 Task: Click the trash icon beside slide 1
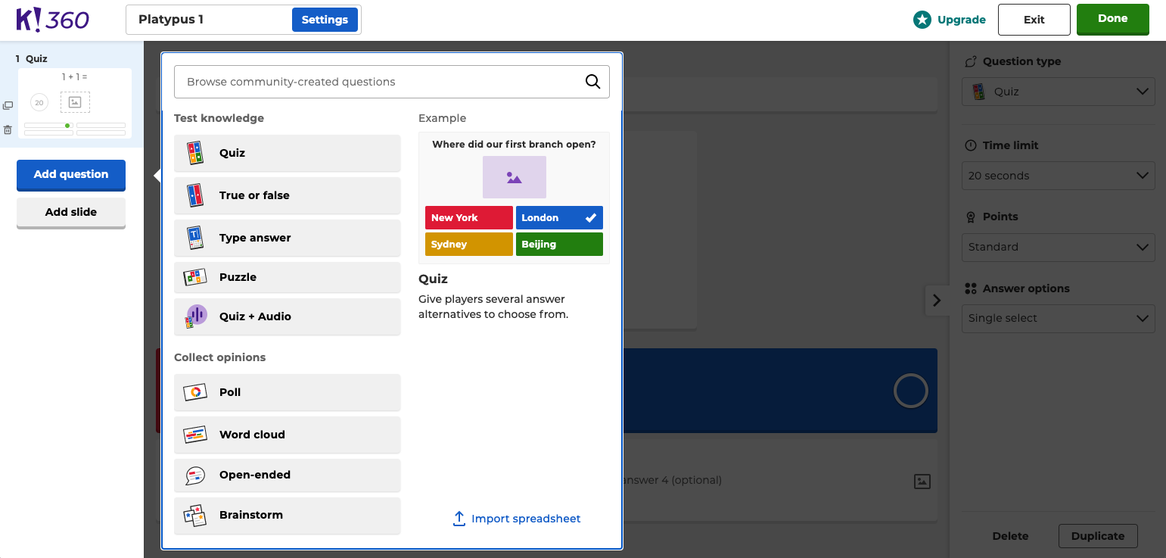pyautogui.click(x=8, y=130)
